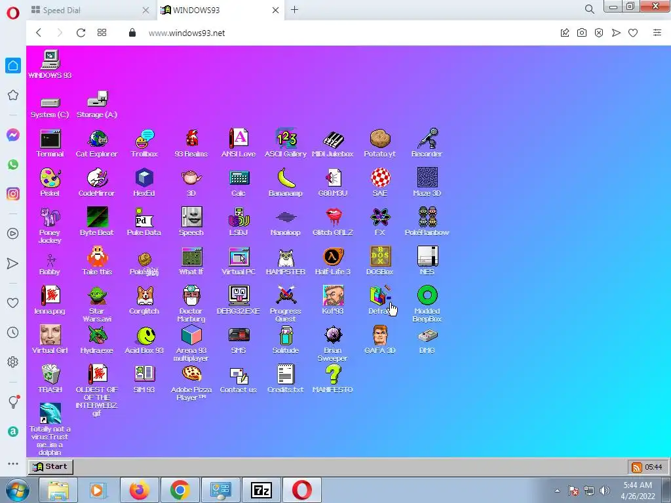Open CodeMirror icon
671x503 pixels.
click(97, 183)
